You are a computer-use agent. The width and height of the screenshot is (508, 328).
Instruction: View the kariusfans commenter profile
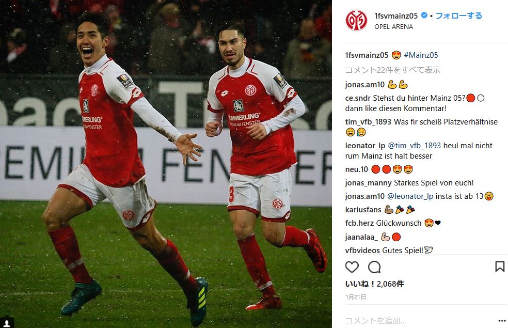coord(363,210)
